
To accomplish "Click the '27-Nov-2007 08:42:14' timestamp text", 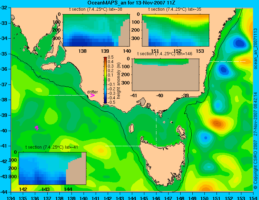I will [x=255, y=114].
